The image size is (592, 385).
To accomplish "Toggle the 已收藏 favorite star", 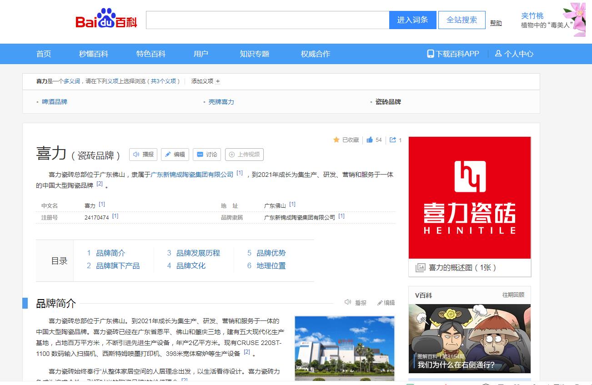I will [x=336, y=140].
